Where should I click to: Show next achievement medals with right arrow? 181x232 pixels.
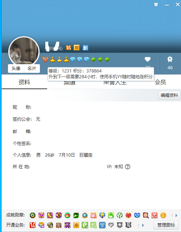tap(176, 215)
